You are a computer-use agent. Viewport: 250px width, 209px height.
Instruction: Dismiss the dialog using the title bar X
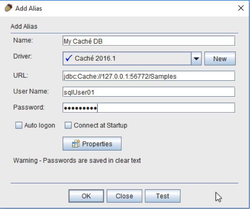click(x=241, y=8)
